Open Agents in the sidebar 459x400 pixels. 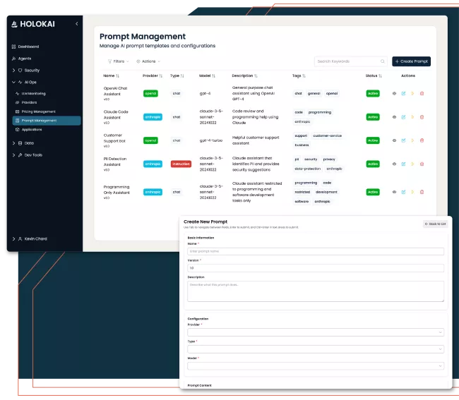point(21,59)
